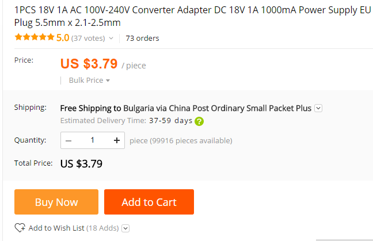Click the orange star rating icons
The height and width of the screenshot is (241, 373).
click(35, 38)
